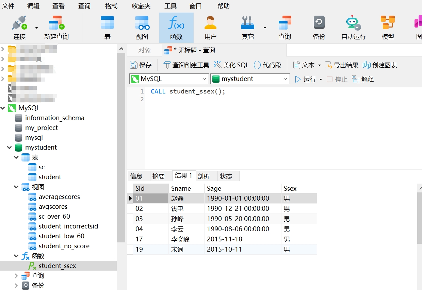Image resolution: width=422 pixels, height=290 pixels.
Task: Open the mystudent database dropdown
Action: click(x=250, y=79)
